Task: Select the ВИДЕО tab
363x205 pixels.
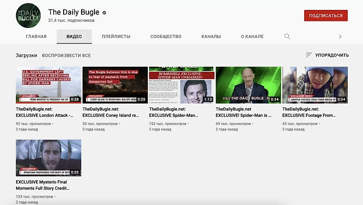Action: pos(74,36)
